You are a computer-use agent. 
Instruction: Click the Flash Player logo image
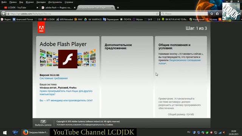click(68, 59)
